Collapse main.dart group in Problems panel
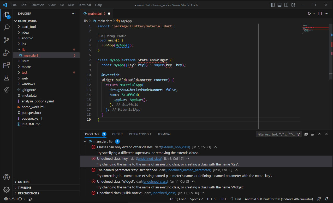 [x=85, y=142]
